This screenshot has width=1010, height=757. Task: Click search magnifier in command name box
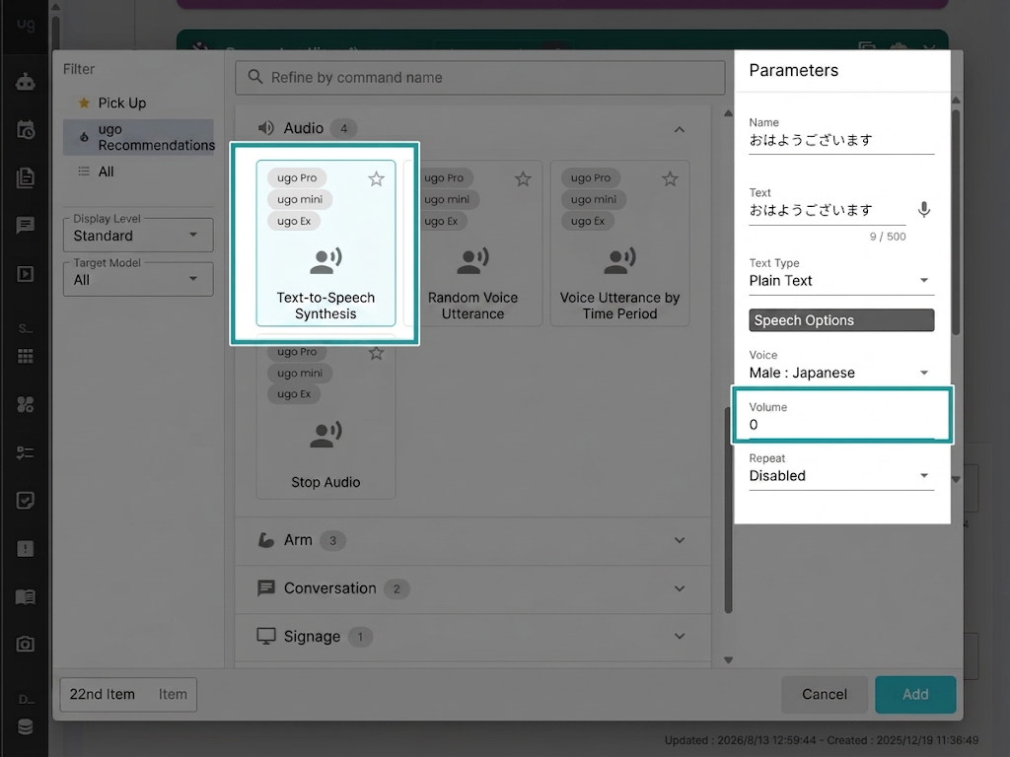coord(255,77)
